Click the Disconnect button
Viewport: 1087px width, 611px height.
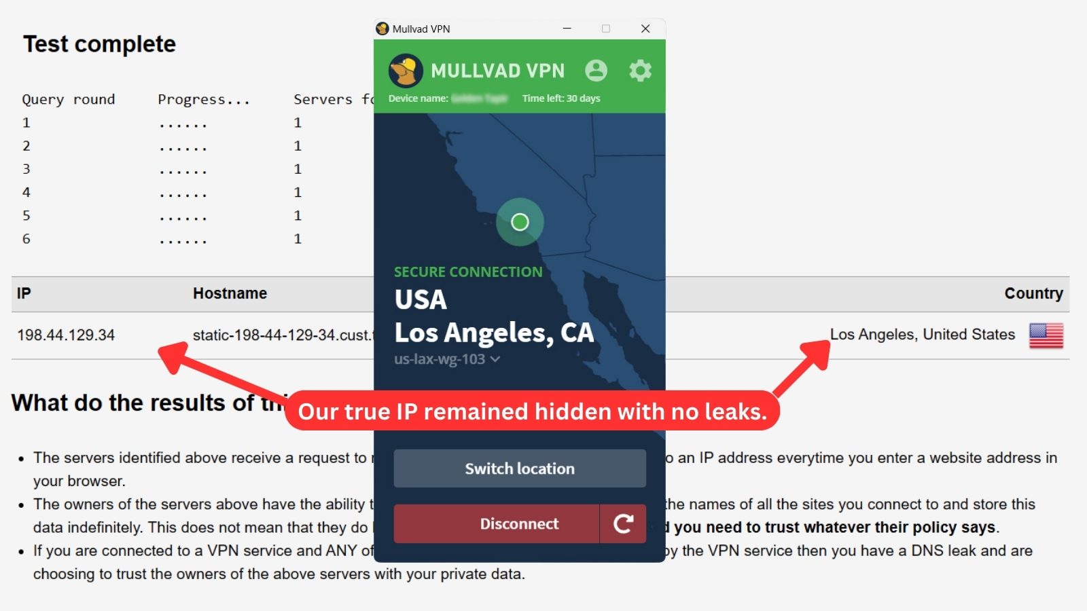tap(497, 523)
